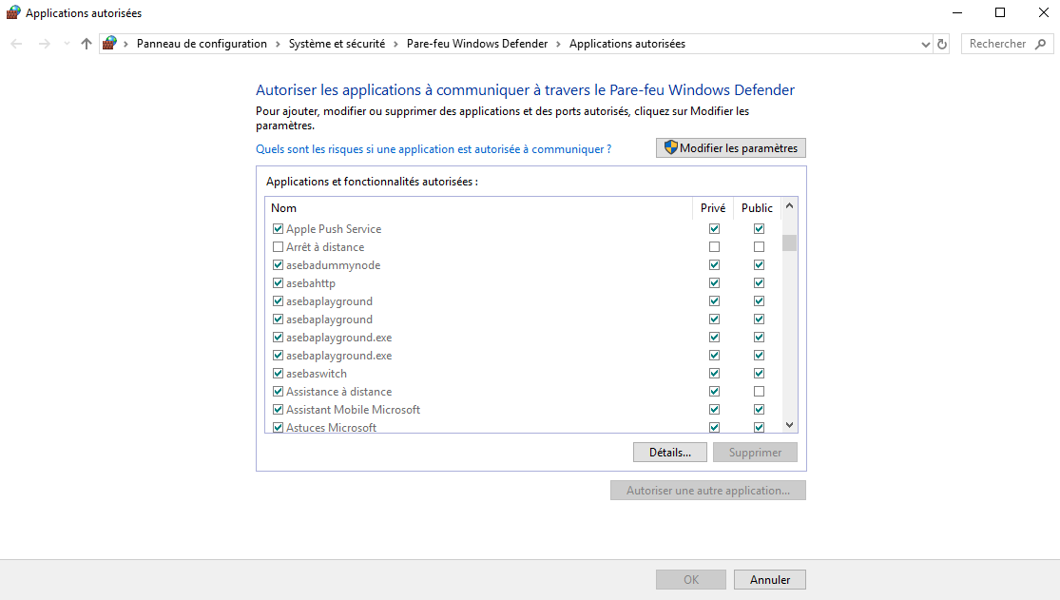Minimize the Applications autorisées window

[x=957, y=13]
